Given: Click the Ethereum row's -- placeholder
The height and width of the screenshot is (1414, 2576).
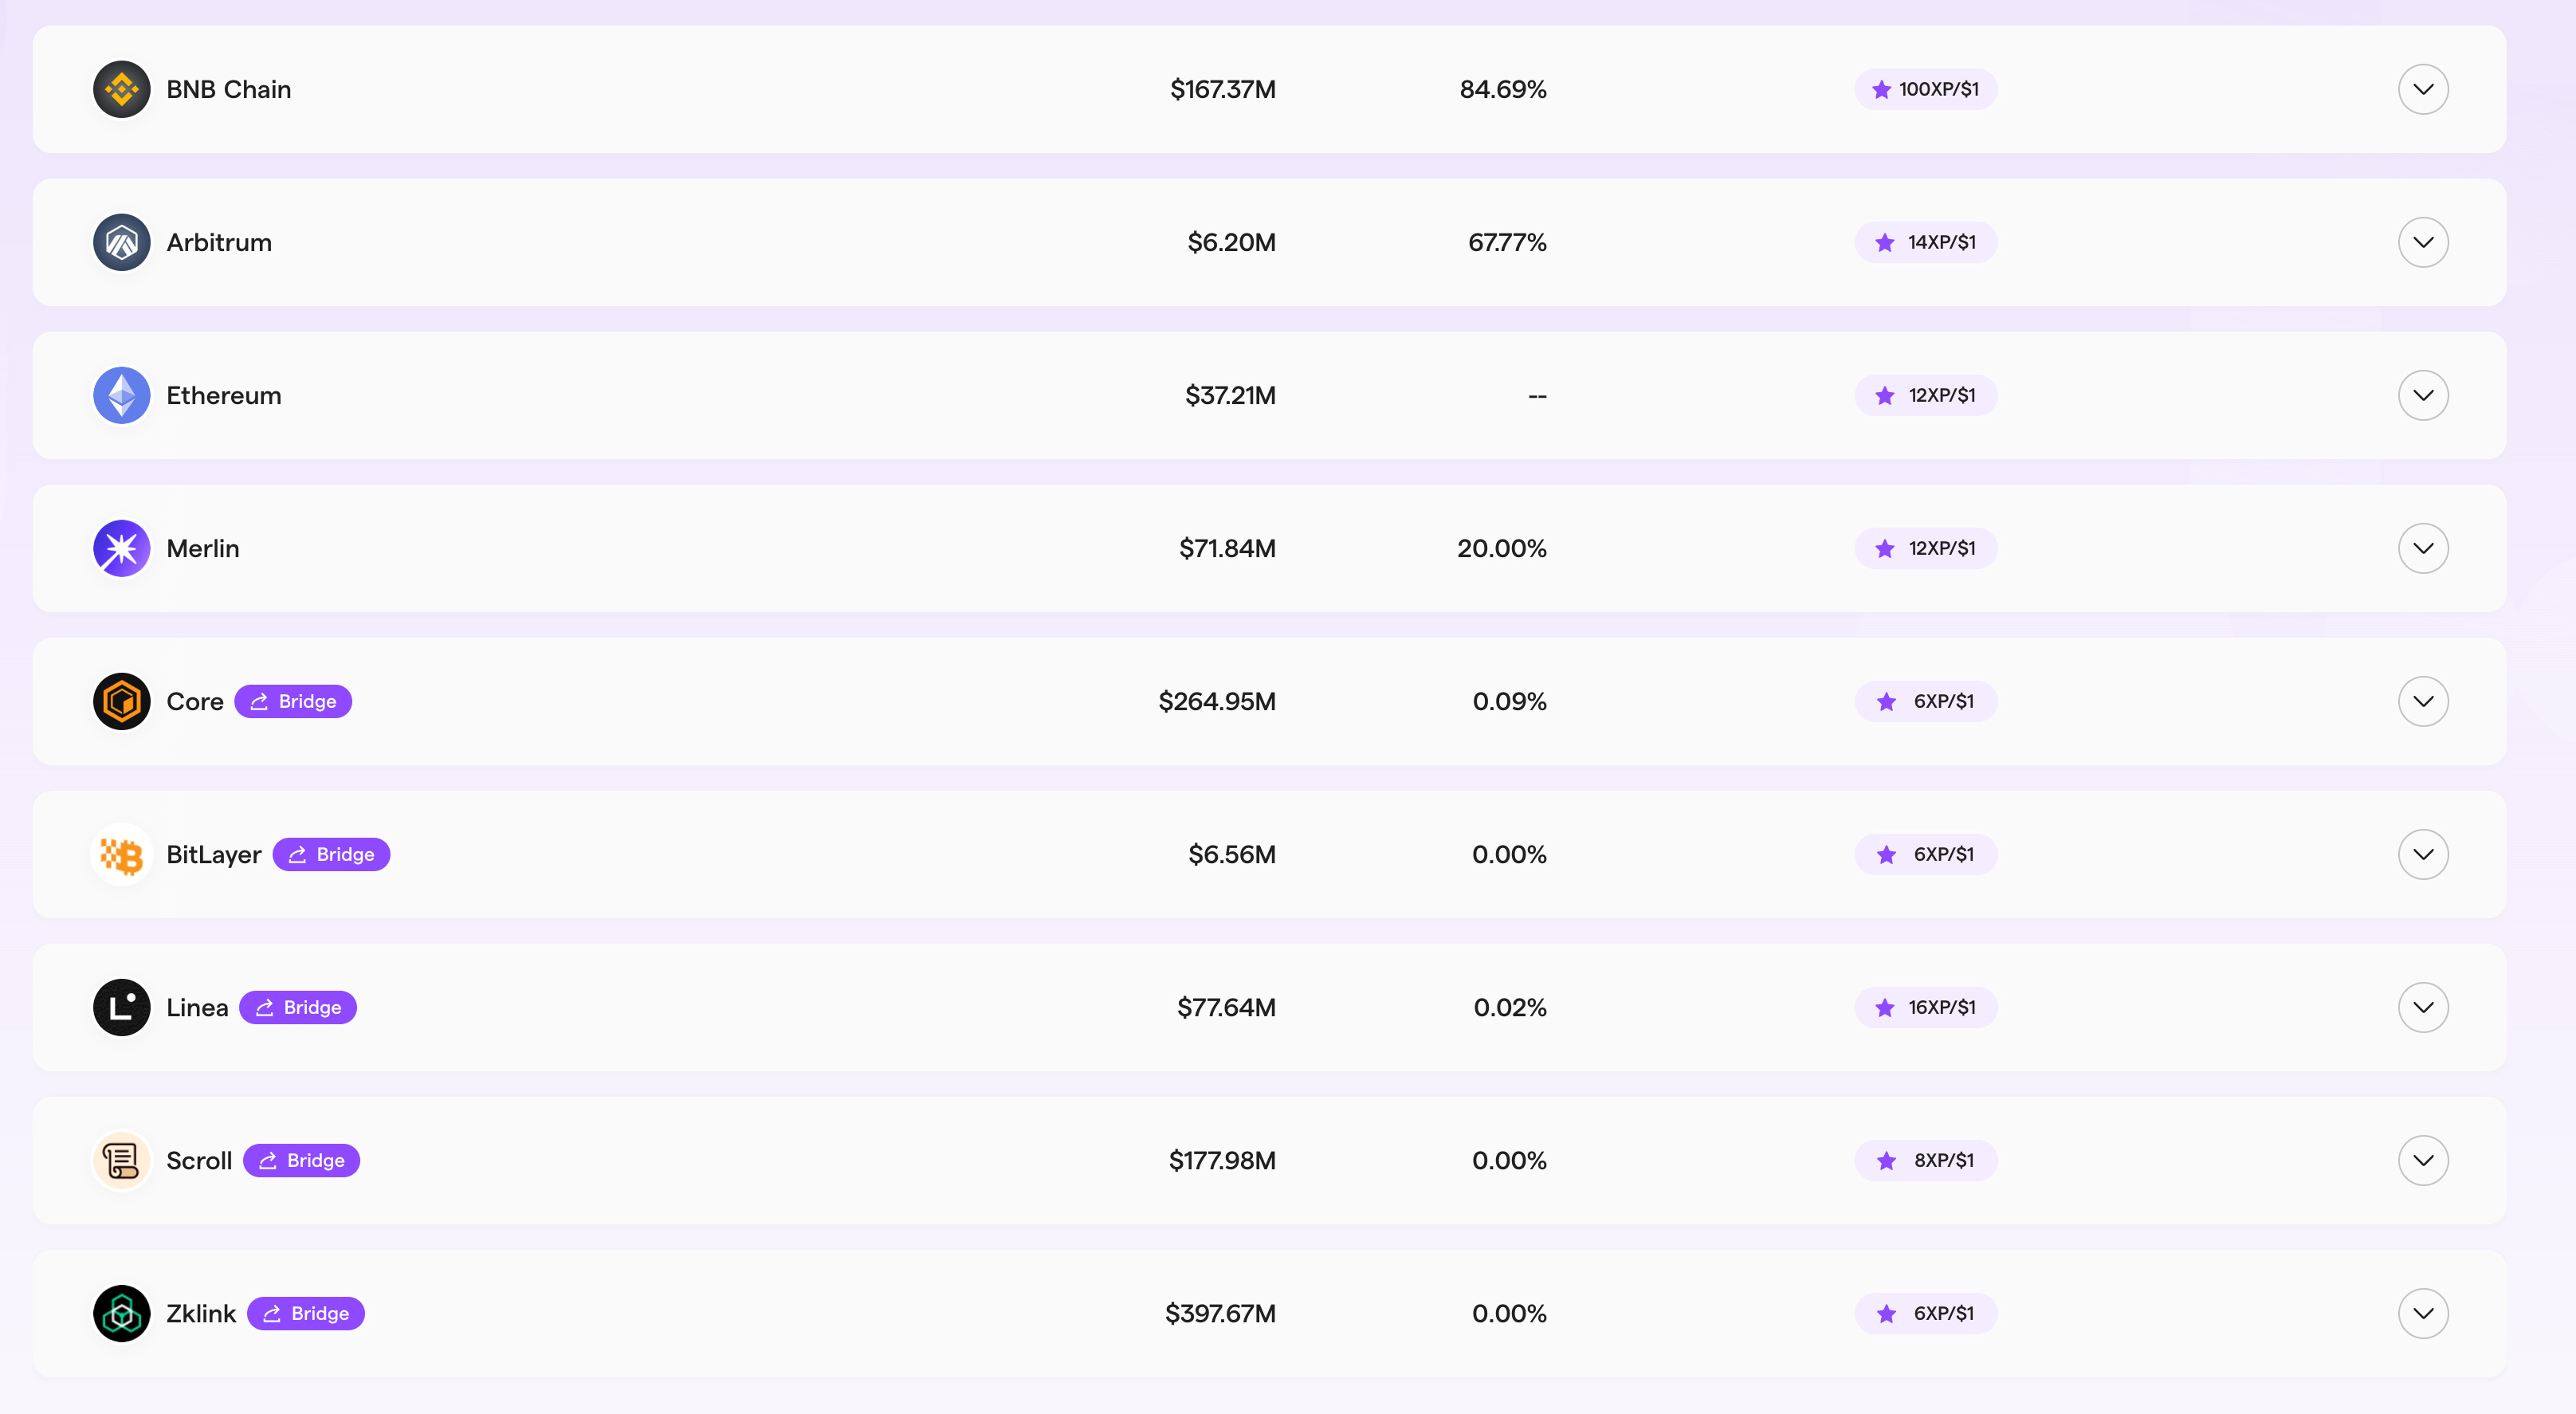Looking at the screenshot, I should click(x=1538, y=396).
